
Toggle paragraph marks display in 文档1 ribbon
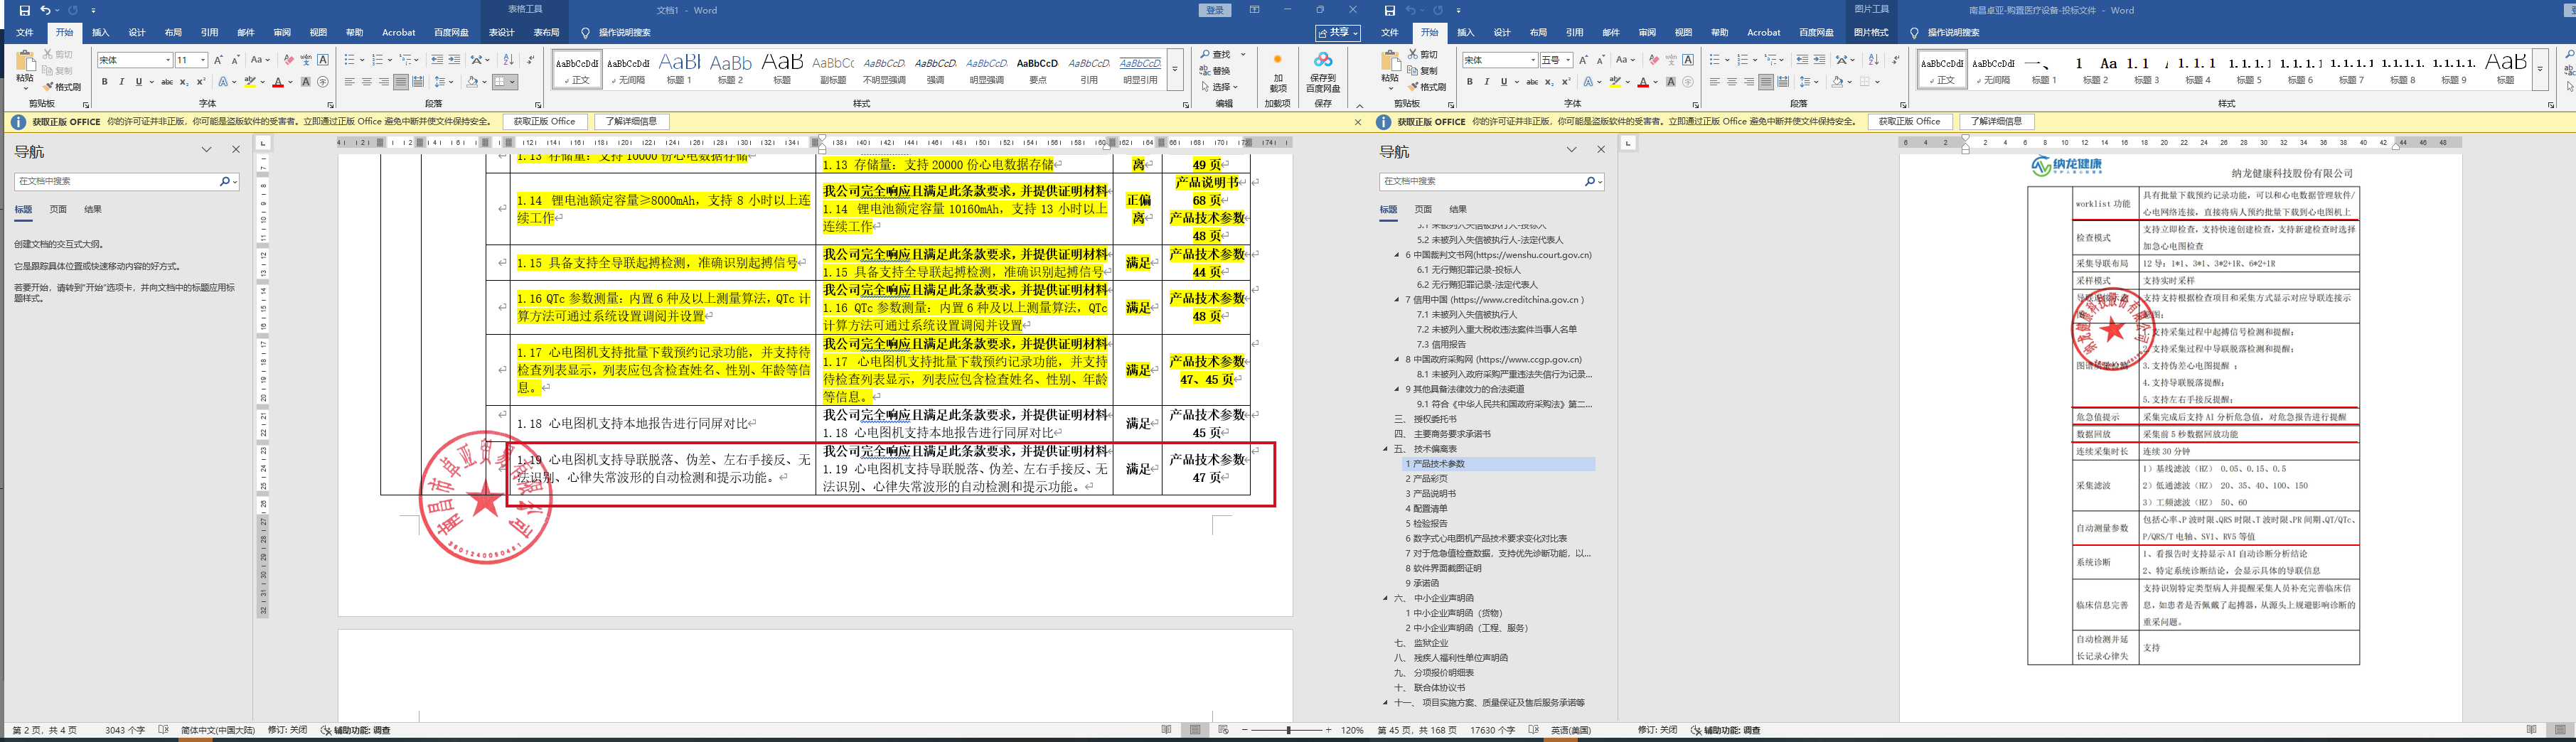tap(531, 60)
